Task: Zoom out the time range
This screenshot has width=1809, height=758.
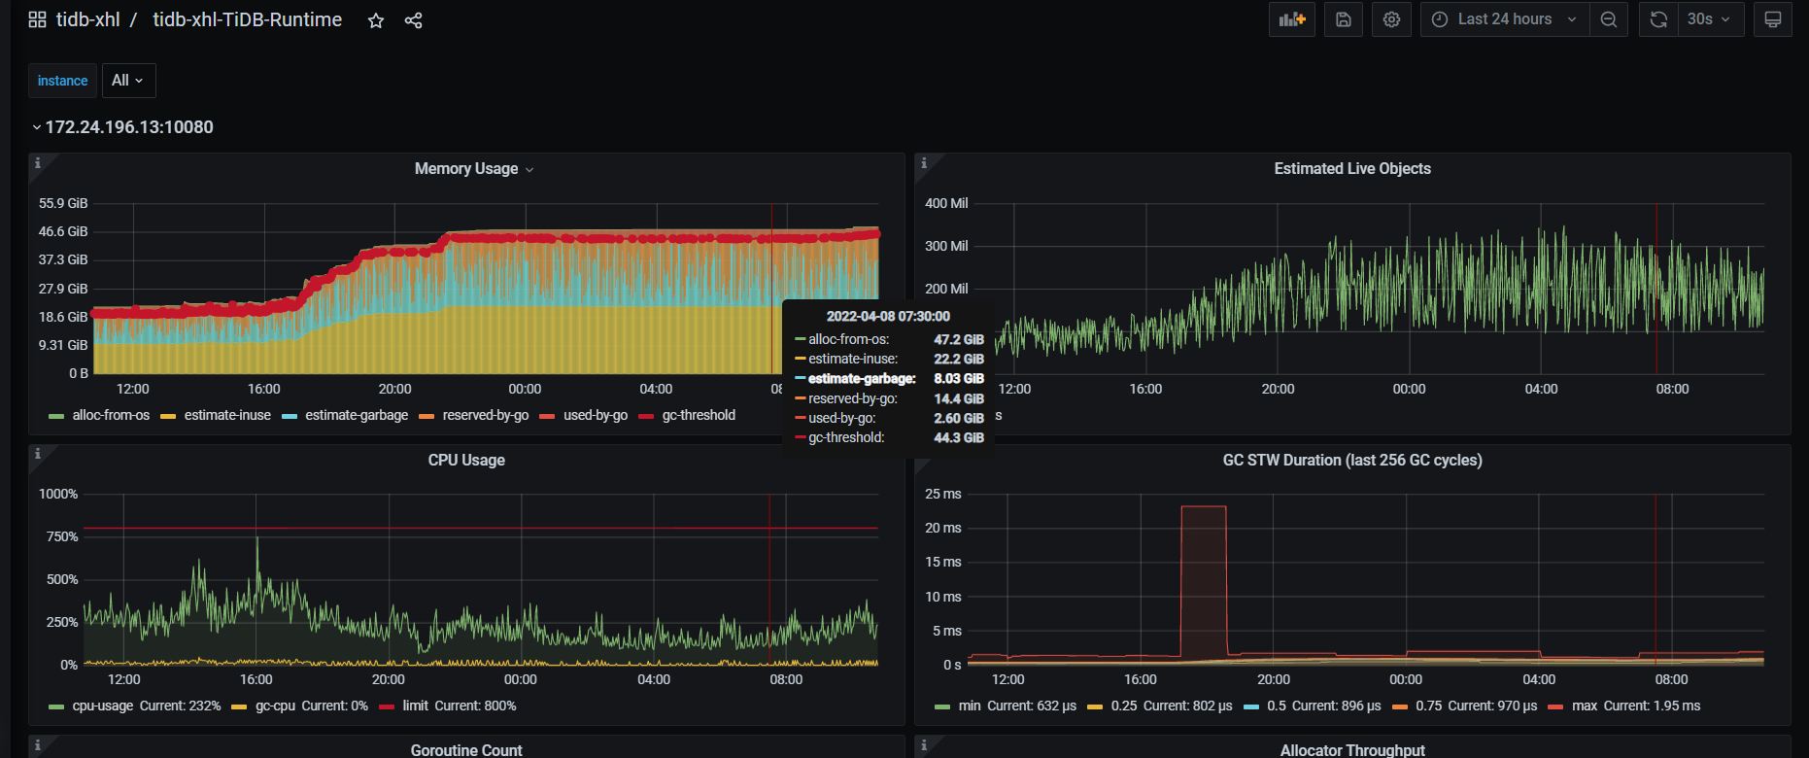Action: tap(1609, 19)
